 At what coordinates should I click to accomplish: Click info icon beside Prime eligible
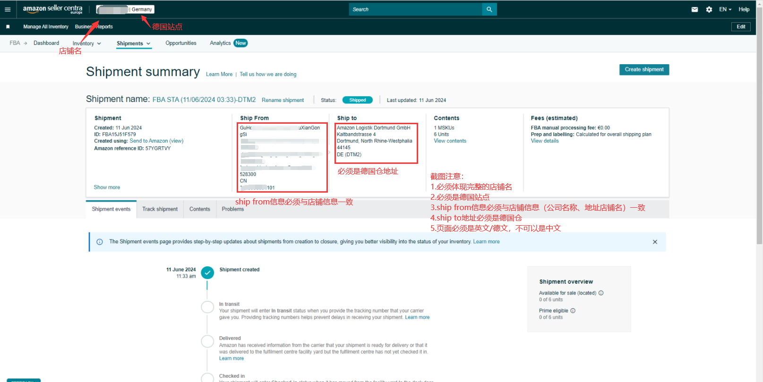tap(573, 311)
